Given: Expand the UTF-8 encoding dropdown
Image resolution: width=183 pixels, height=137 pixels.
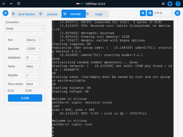Looking at the screenshot, I should pos(164,13).
